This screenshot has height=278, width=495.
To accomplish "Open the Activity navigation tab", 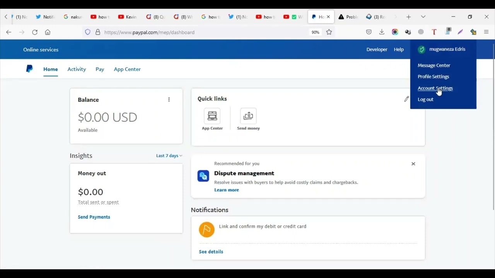I will (77, 69).
